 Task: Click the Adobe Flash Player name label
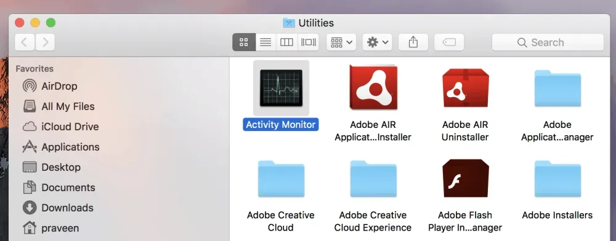tap(465, 221)
